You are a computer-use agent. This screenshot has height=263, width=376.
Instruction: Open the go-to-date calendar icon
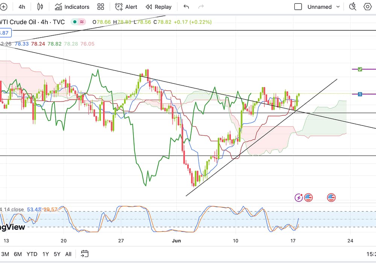85,254
